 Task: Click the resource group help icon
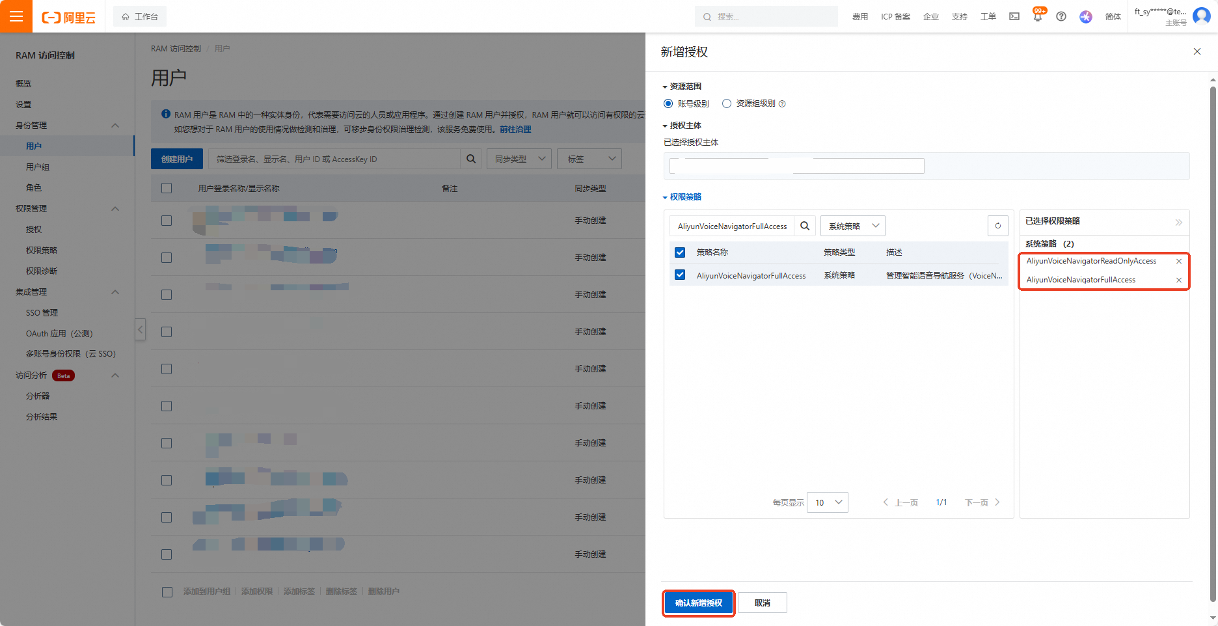[782, 103]
